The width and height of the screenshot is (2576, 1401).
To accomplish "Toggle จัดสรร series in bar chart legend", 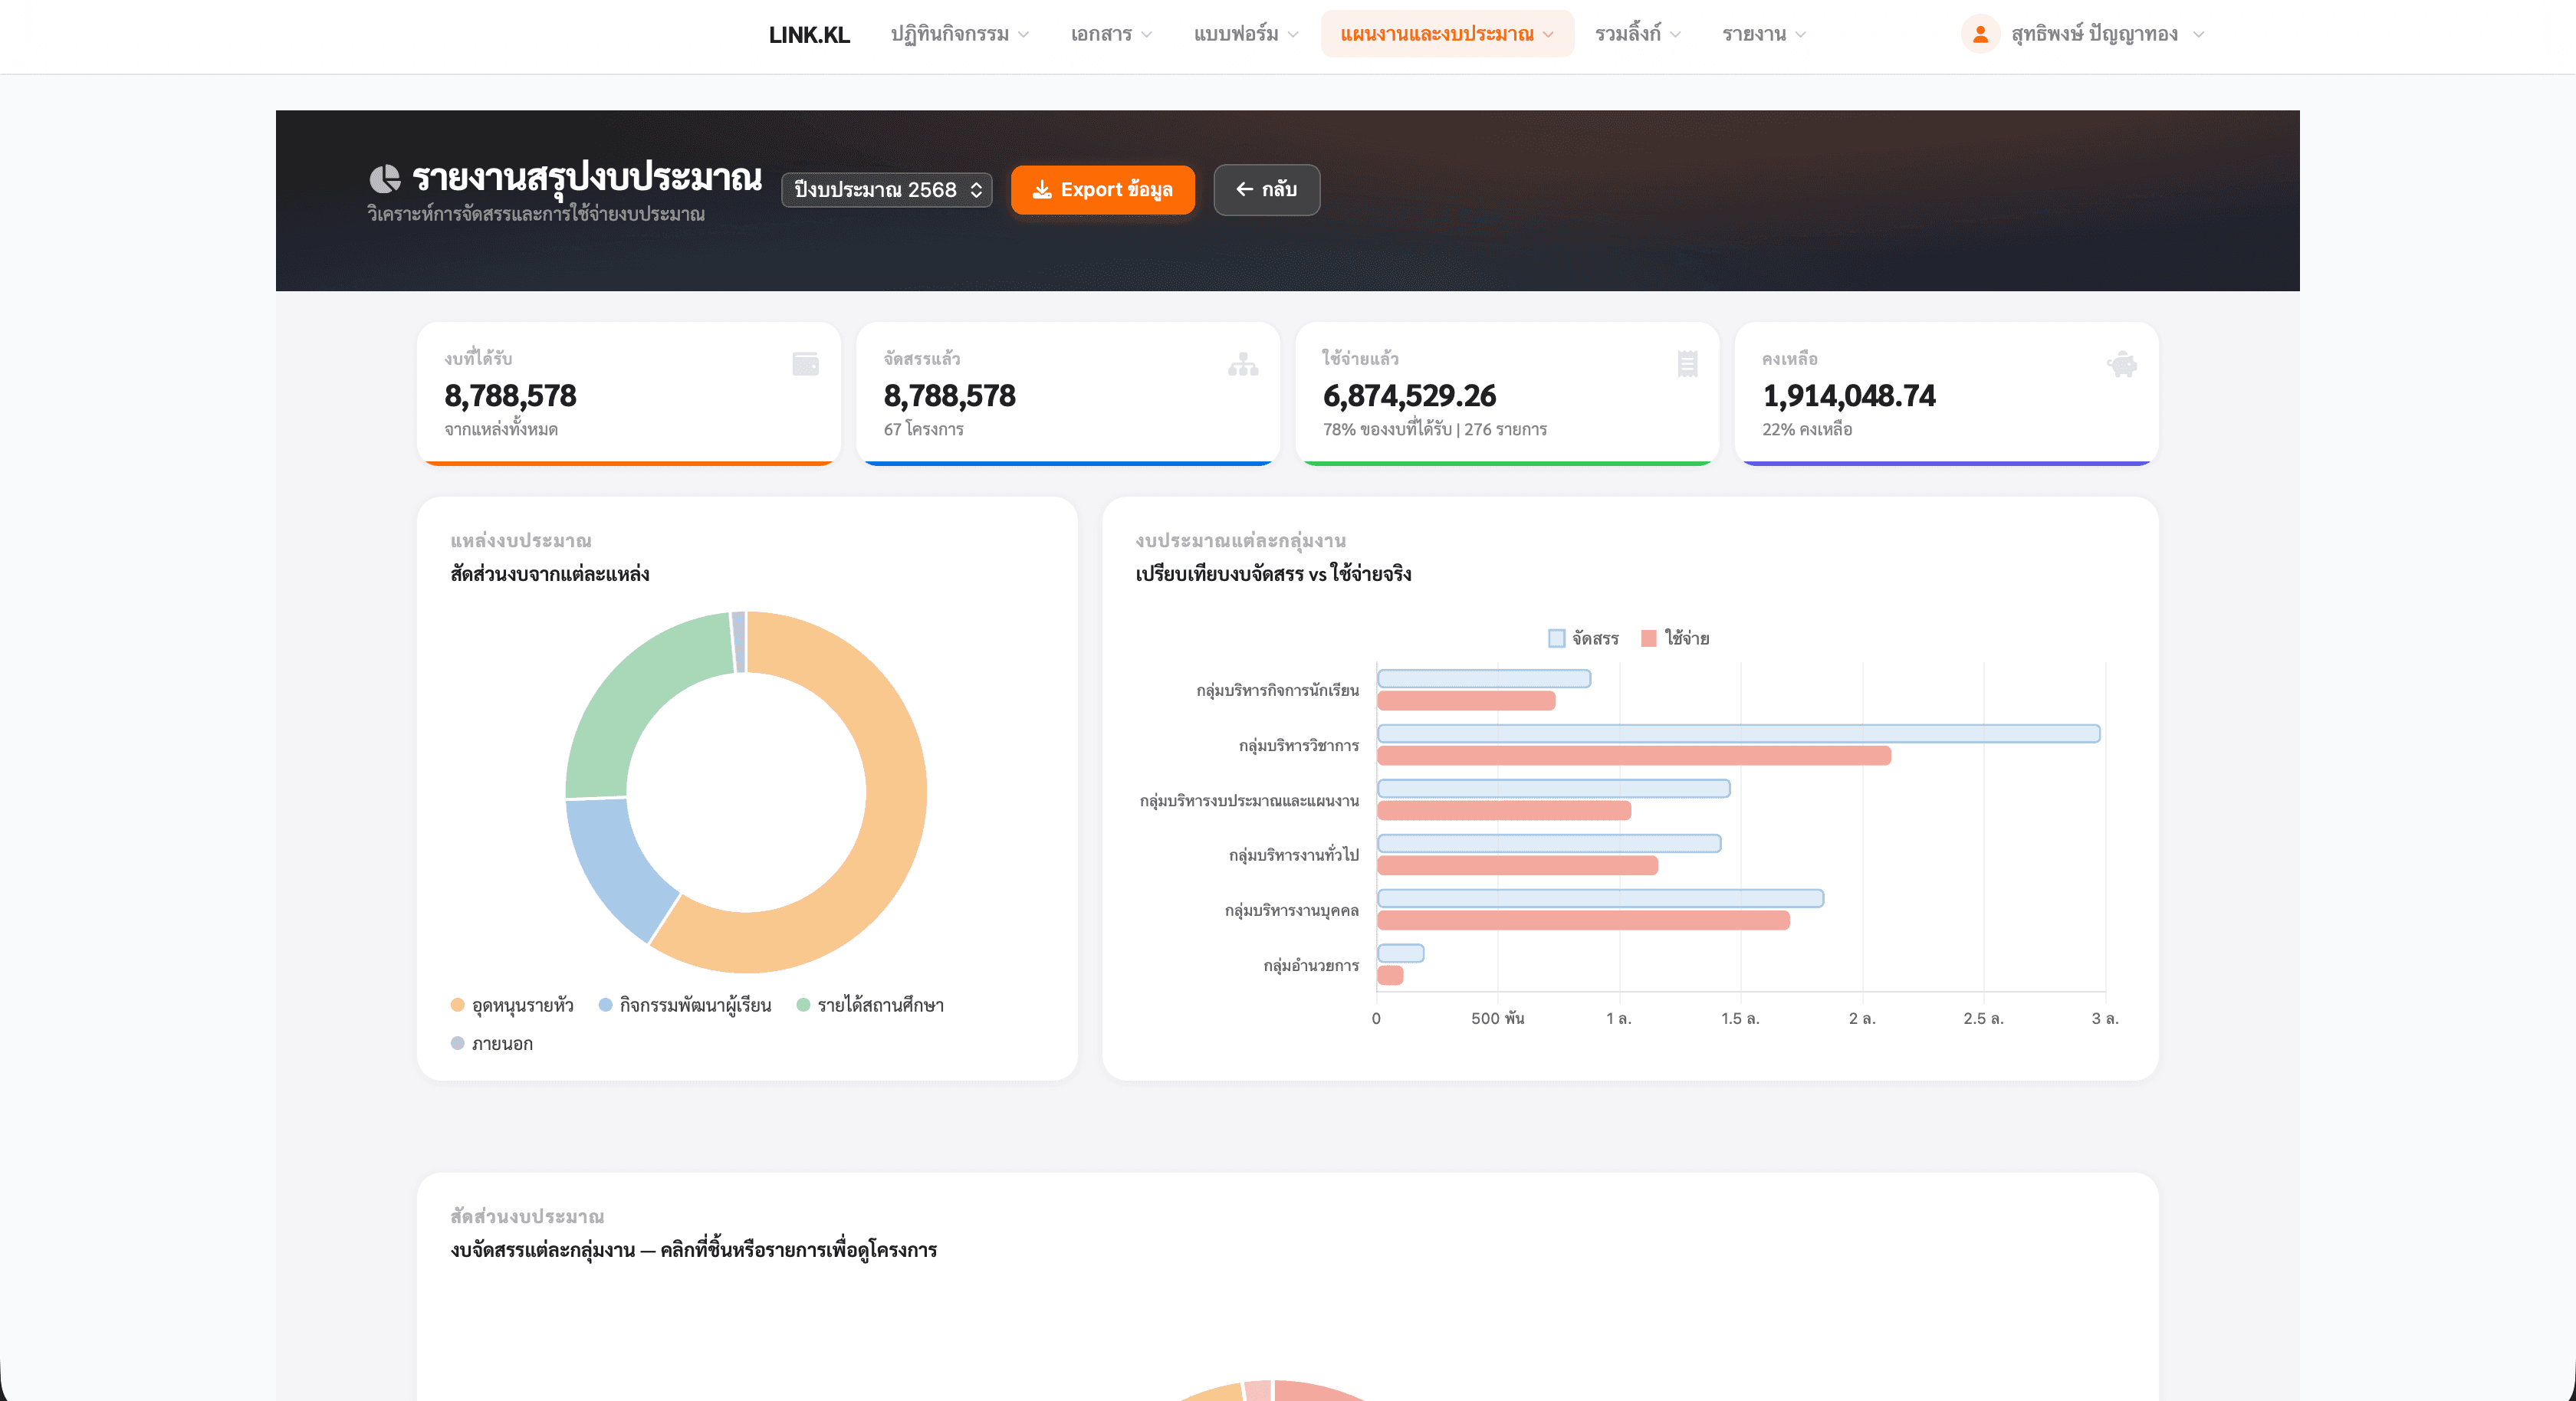I will click(1584, 638).
